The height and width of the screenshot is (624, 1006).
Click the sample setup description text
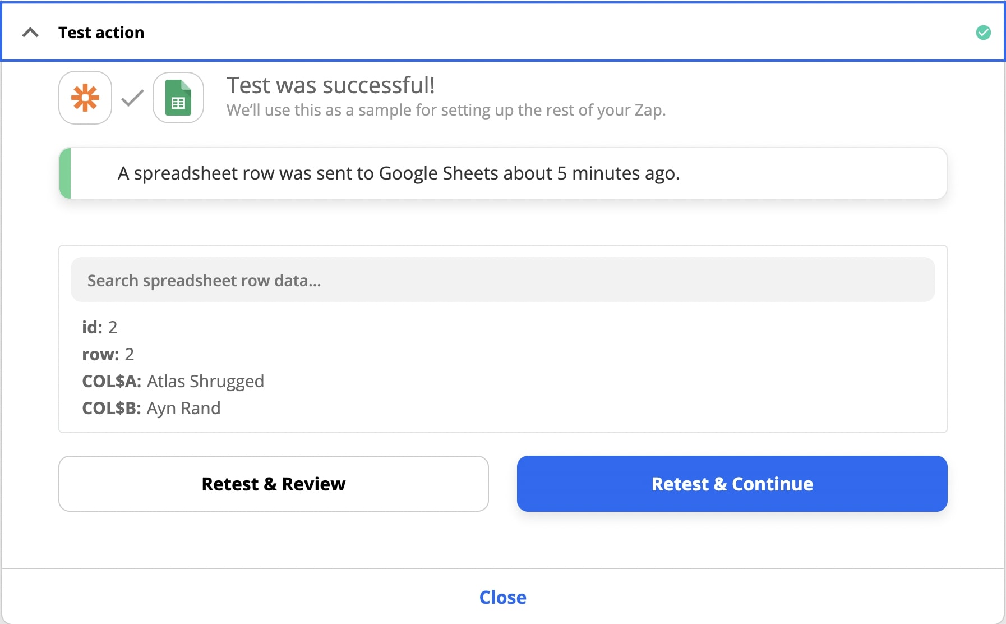point(446,110)
